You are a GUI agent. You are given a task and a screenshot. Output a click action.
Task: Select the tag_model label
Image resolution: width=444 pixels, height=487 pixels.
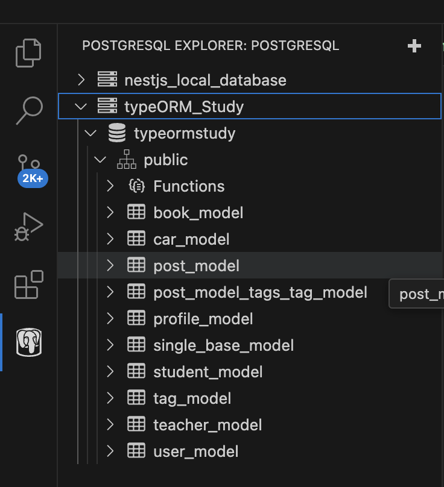click(x=192, y=399)
